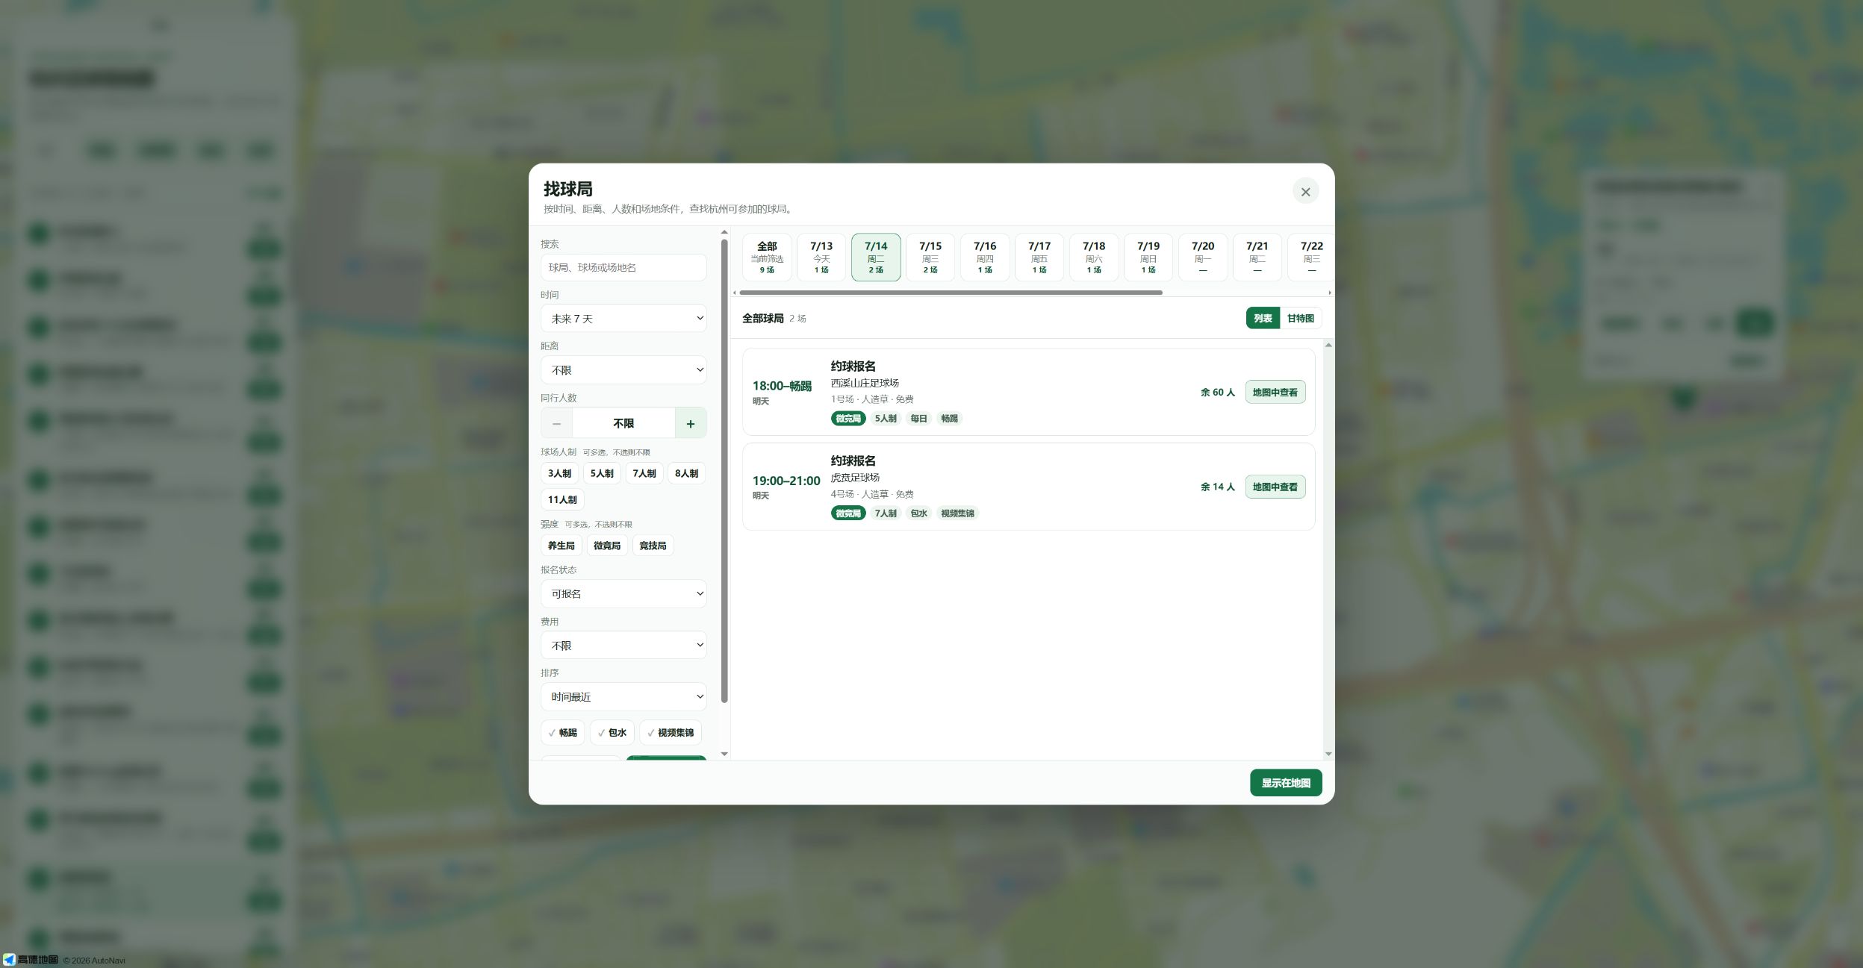This screenshot has height=968, width=1863.
Task: Toggle the 包水 checkmark filter chip
Action: point(612,733)
